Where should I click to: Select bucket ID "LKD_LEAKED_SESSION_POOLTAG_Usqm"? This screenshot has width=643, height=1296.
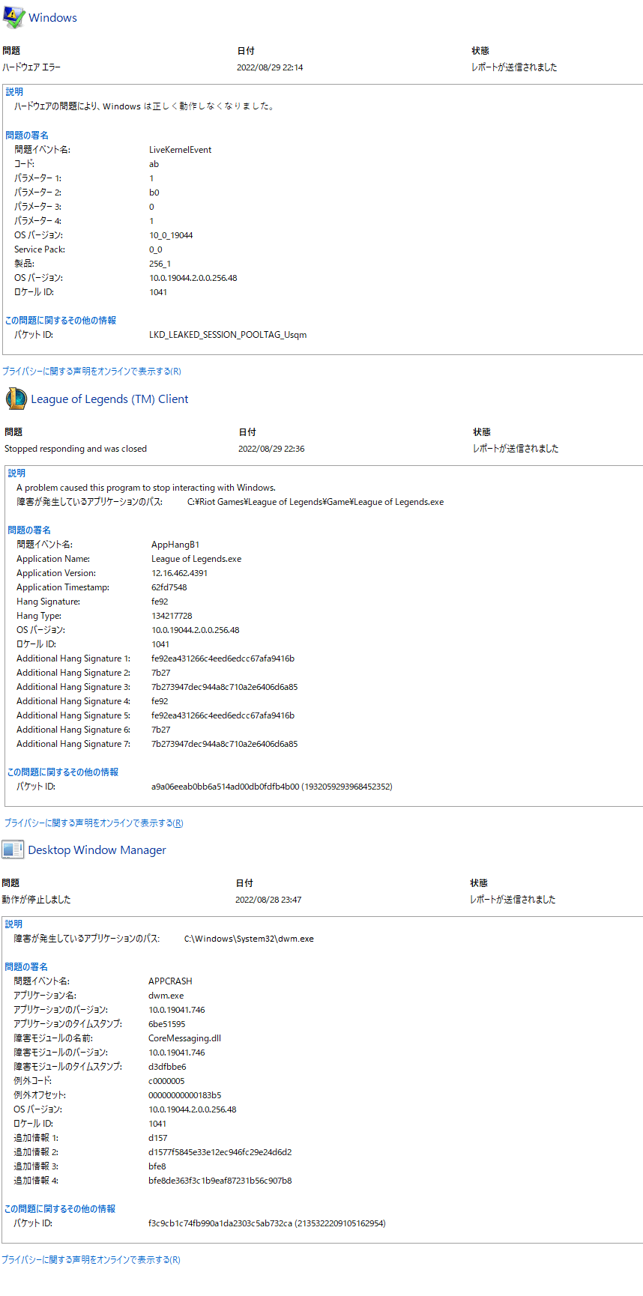[228, 335]
